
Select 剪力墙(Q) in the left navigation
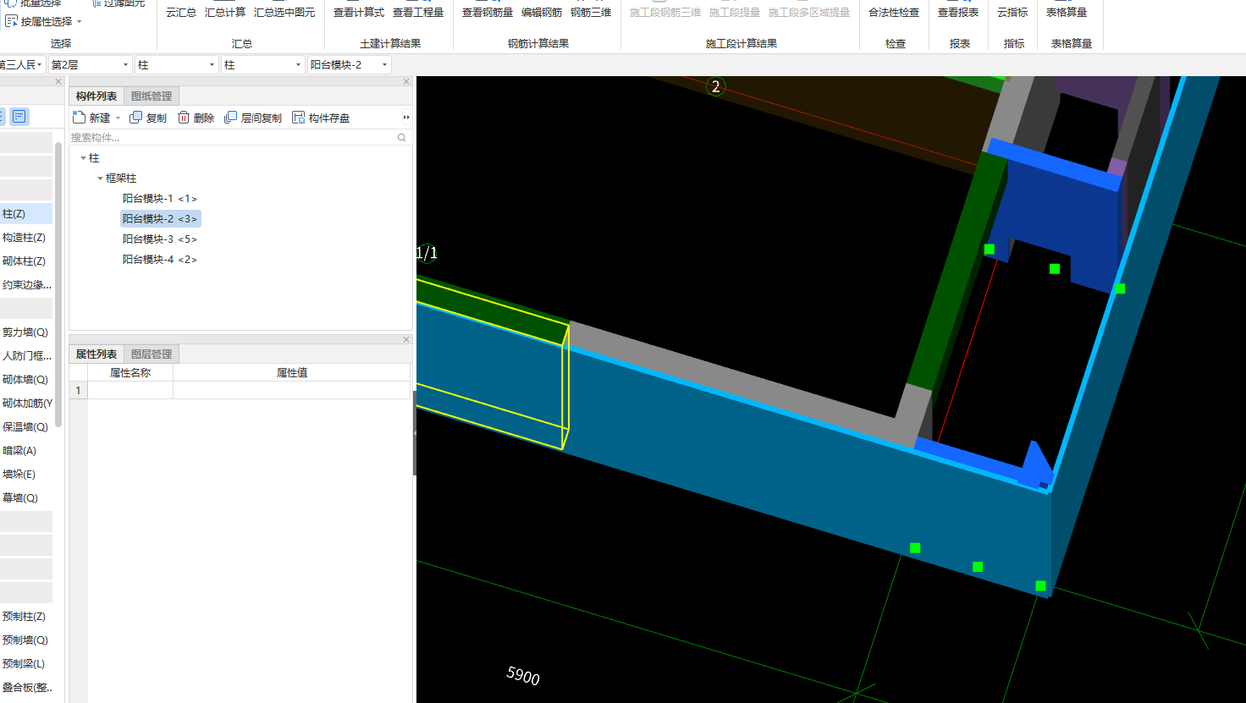coord(26,332)
